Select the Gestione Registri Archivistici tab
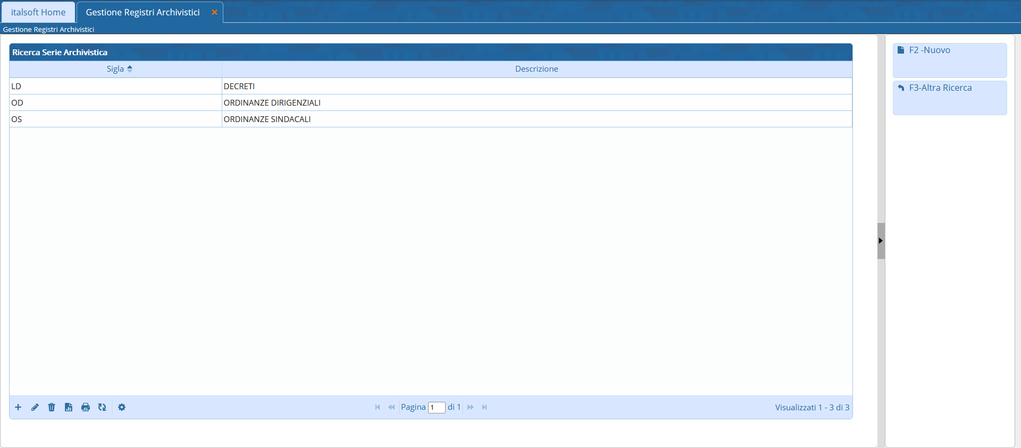Viewport: 1021px width, 448px height. [143, 12]
